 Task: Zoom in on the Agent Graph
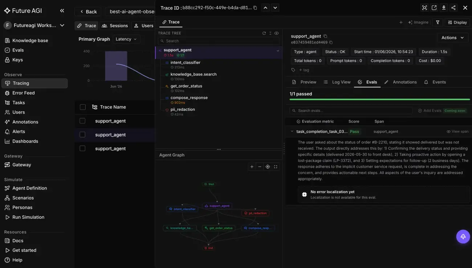point(252,167)
